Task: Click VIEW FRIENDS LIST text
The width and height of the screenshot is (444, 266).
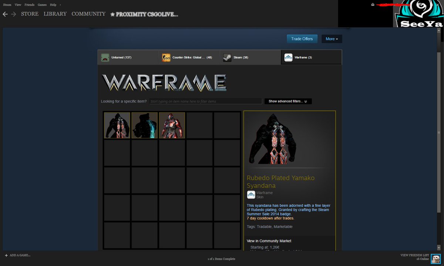Action: click(x=414, y=255)
